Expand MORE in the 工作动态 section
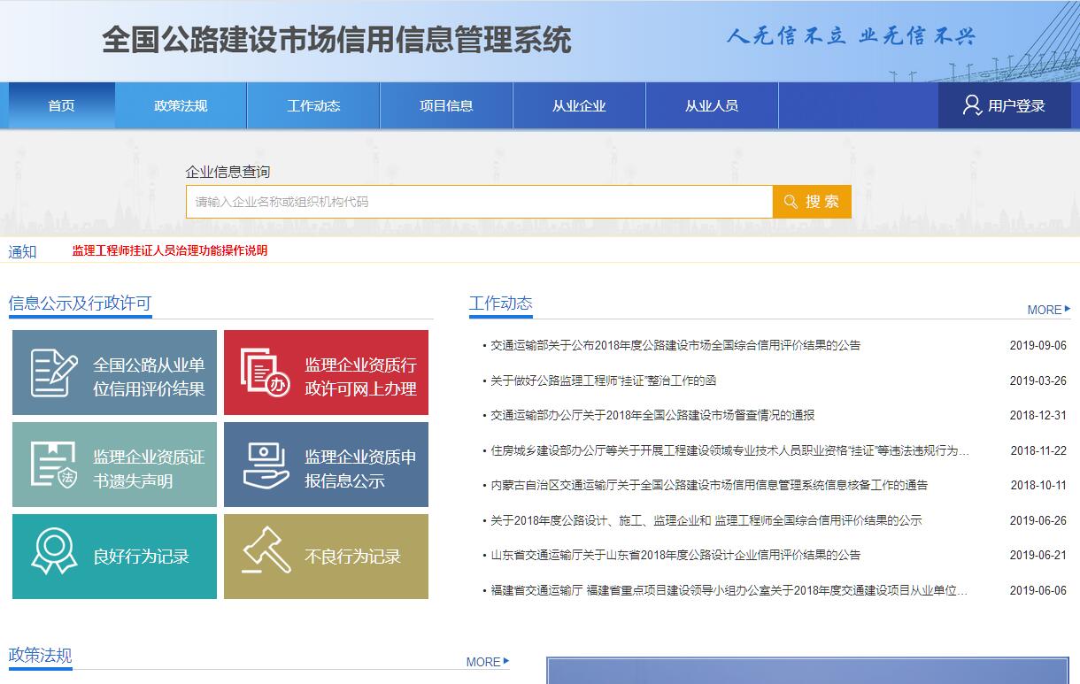The image size is (1080, 684). click(x=1047, y=310)
